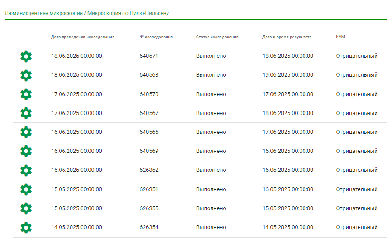This screenshot has height=252, width=387.
Task: Select study number 626355
Action: (149, 208)
